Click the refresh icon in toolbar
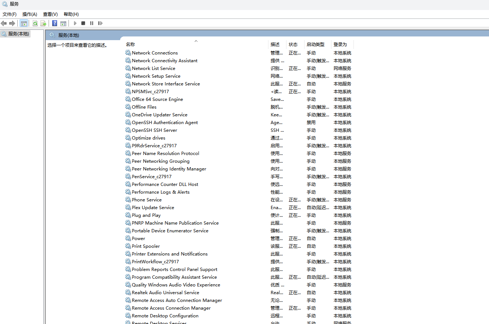This screenshot has height=324, width=489. click(x=35, y=23)
